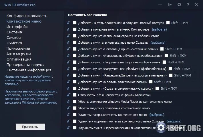
Task: Click the help question mark icon
Action: (188, 5)
